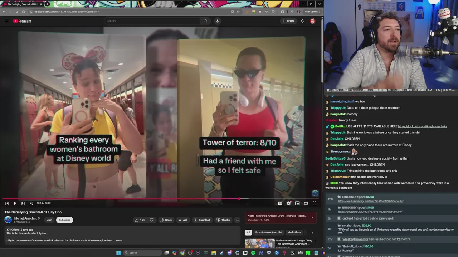
Task: Subscribe to Internet Anarchist
Action: [x=65, y=220]
